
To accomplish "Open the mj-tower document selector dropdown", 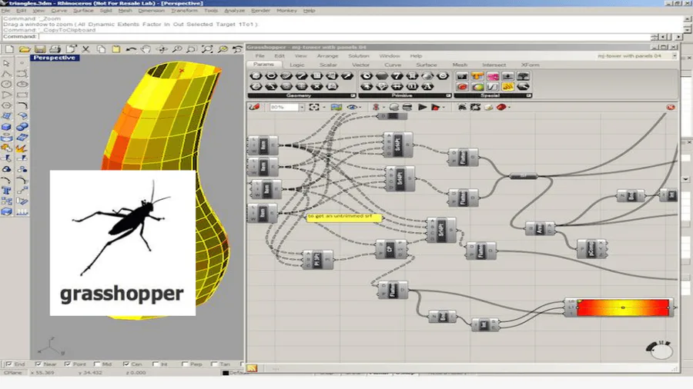I will pyautogui.click(x=675, y=56).
